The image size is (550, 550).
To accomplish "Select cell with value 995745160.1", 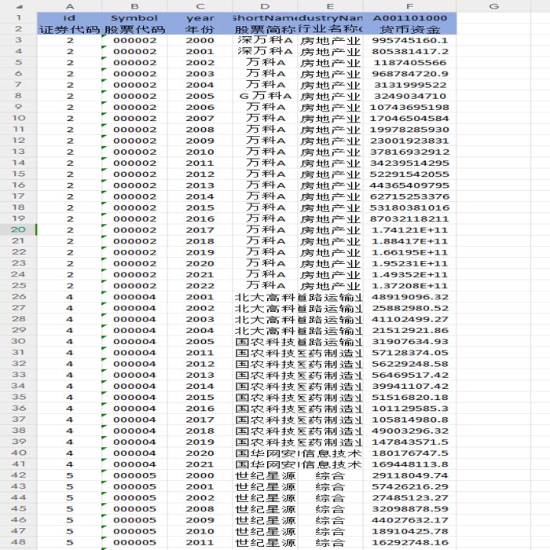I will 409,40.
